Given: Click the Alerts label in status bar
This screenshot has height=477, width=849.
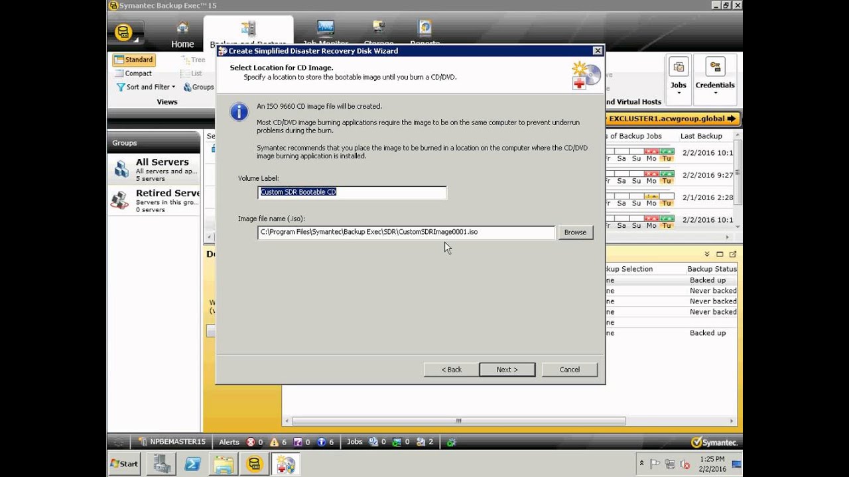Looking at the screenshot, I should pyautogui.click(x=229, y=442).
